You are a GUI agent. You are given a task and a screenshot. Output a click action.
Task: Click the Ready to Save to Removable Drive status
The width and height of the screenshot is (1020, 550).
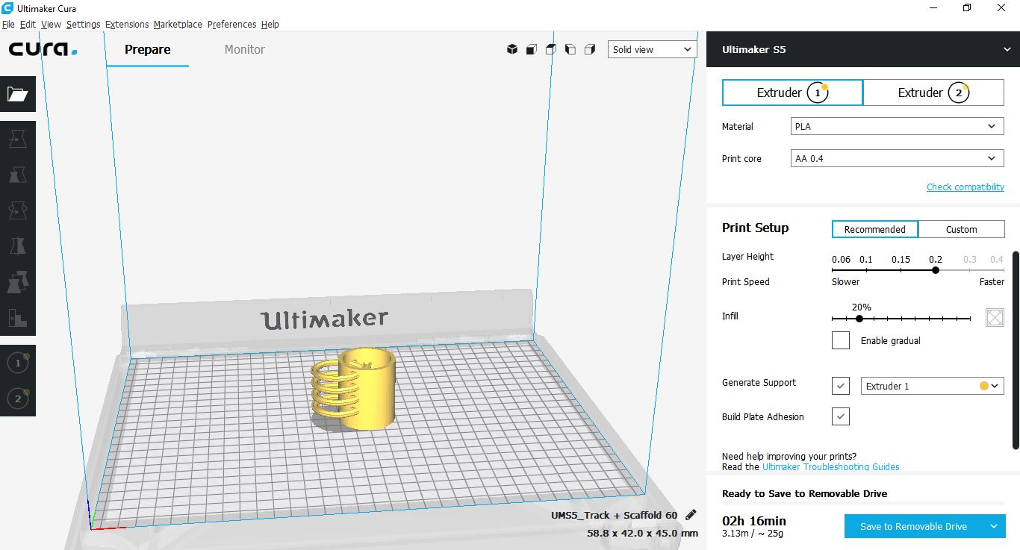[x=805, y=493]
